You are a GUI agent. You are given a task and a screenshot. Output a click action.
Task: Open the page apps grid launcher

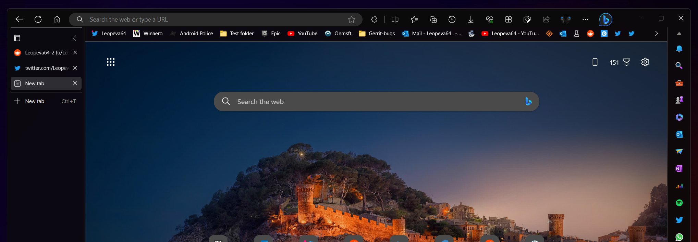click(110, 62)
